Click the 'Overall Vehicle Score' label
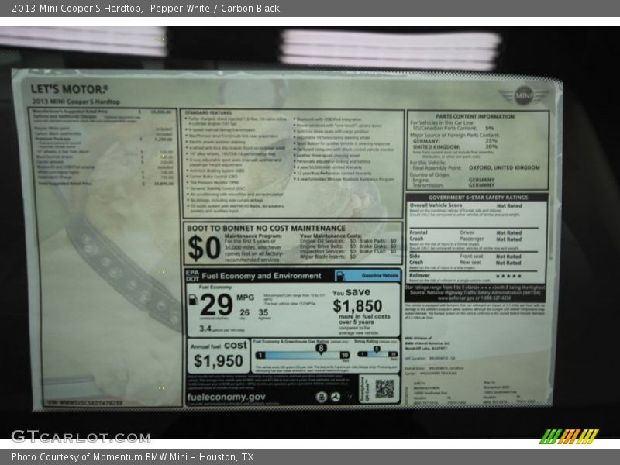The image size is (620, 465). point(436,205)
